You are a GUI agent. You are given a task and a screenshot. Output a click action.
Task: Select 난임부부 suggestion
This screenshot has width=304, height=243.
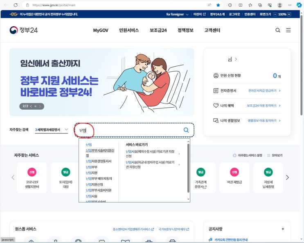pos(92,167)
